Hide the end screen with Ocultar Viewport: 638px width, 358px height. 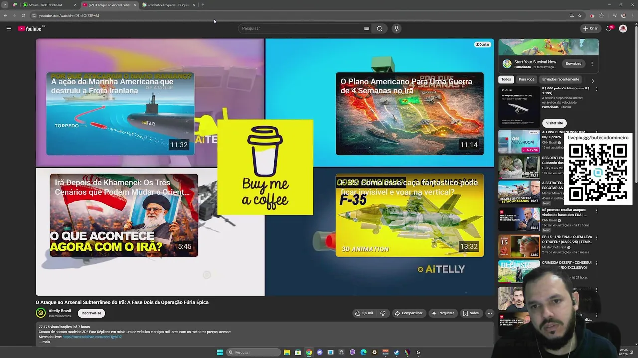(482, 44)
